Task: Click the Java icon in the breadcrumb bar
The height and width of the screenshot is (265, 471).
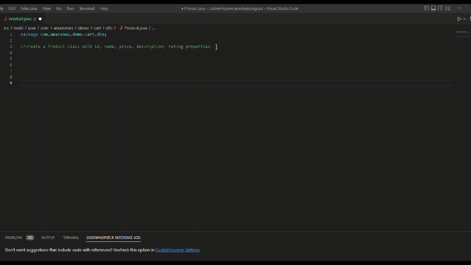Action: click(x=121, y=28)
